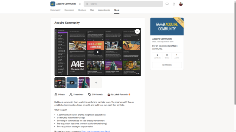Viewport: 236px width, 132px height.
Task: Click the fire icon beside Jakub Pacanda
Action: pyautogui.click(x=129, y=95)
